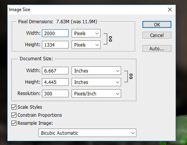The height and width of the screenshot is (145, 187).
Task: Click the Resolution field showing 300
Action: 55,93
